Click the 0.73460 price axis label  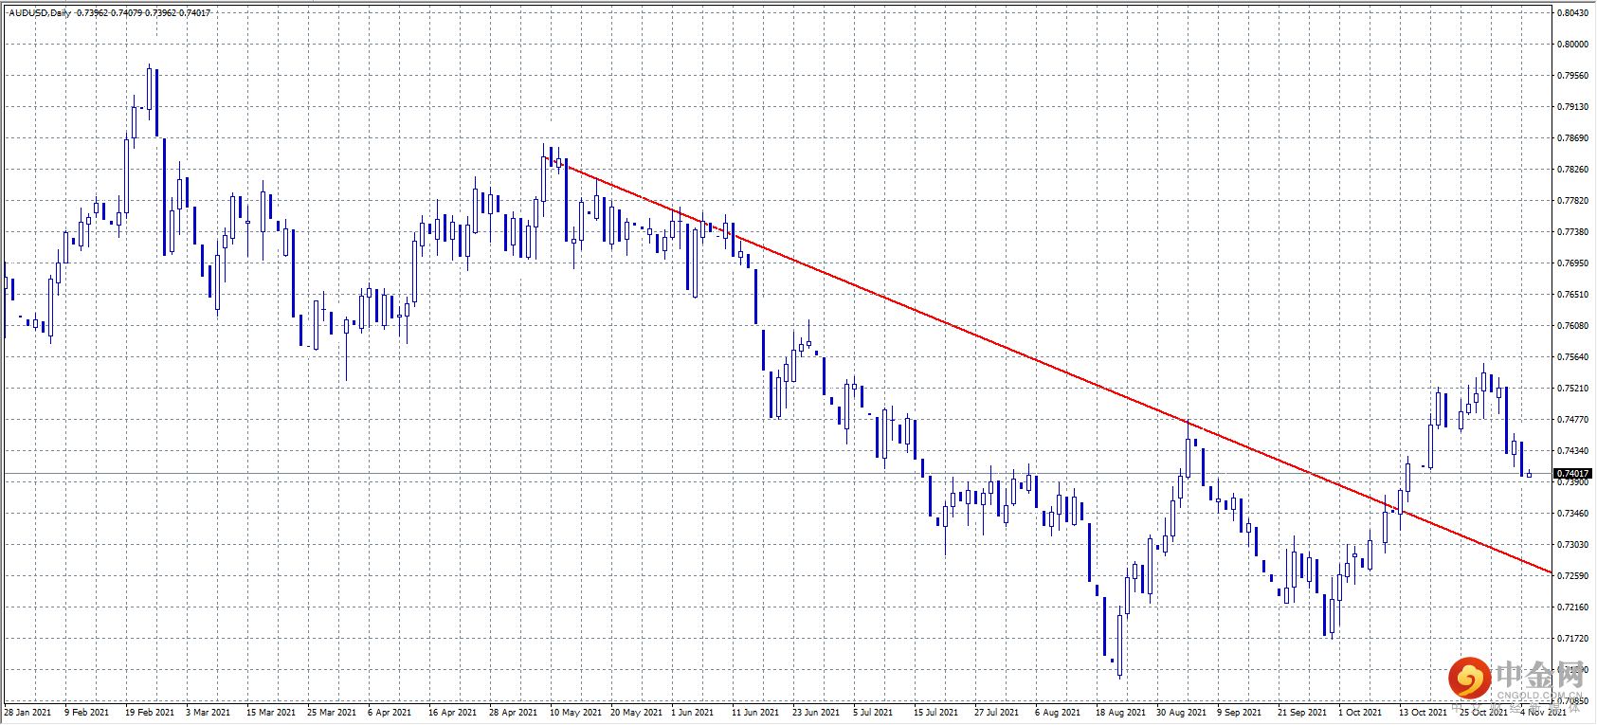[x=1573, y=514]
